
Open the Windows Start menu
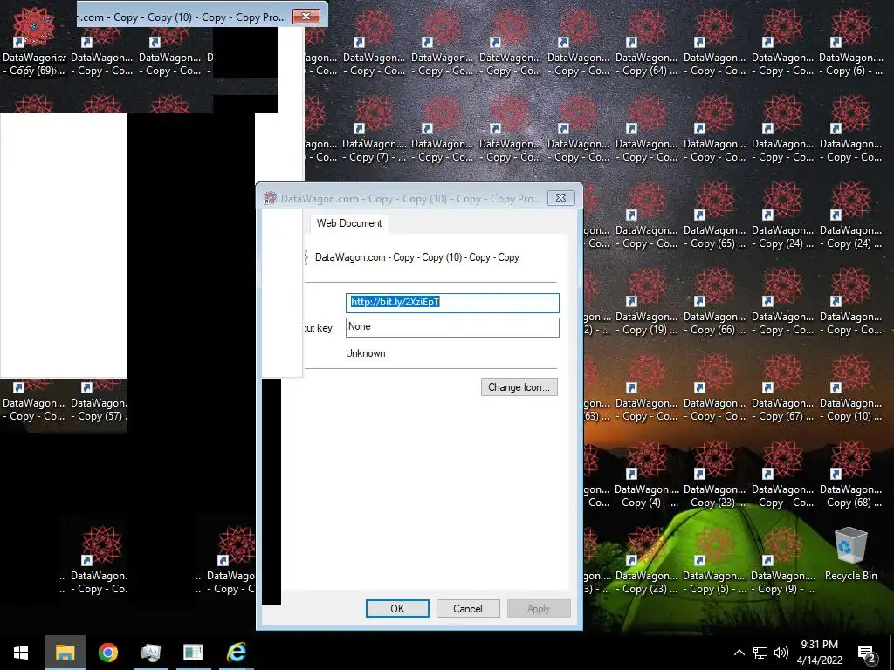pos(21,653)
